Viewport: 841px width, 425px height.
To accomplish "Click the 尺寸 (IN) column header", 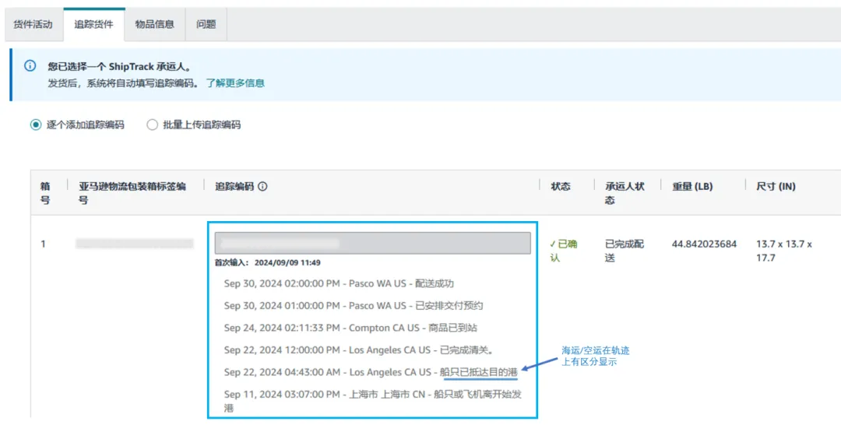I will pyautogui.click(x=776, y=187).
